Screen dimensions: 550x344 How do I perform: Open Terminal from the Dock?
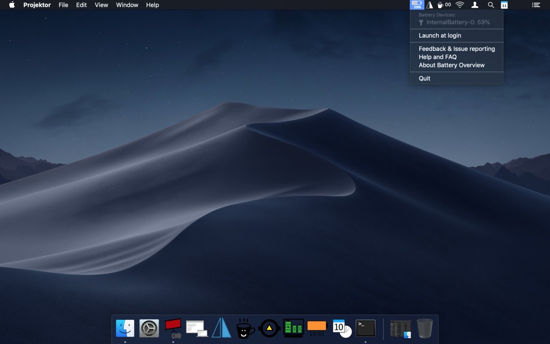tap(365, 328)
